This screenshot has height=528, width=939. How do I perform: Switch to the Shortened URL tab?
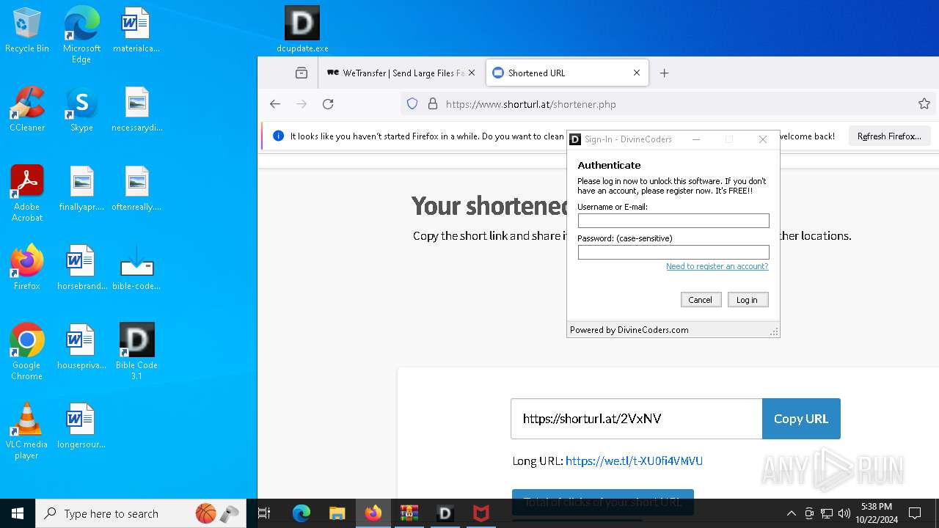pos(567,73)
